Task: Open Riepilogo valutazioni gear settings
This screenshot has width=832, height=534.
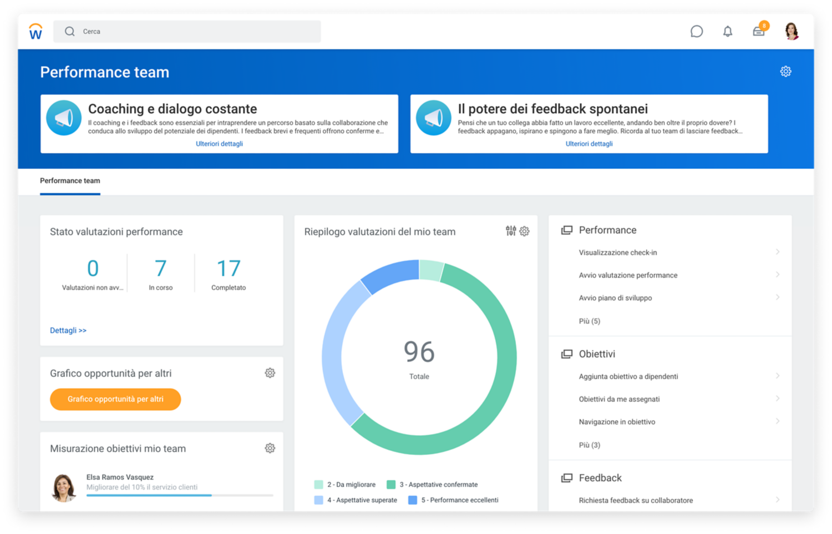Action: click(525, 231)
